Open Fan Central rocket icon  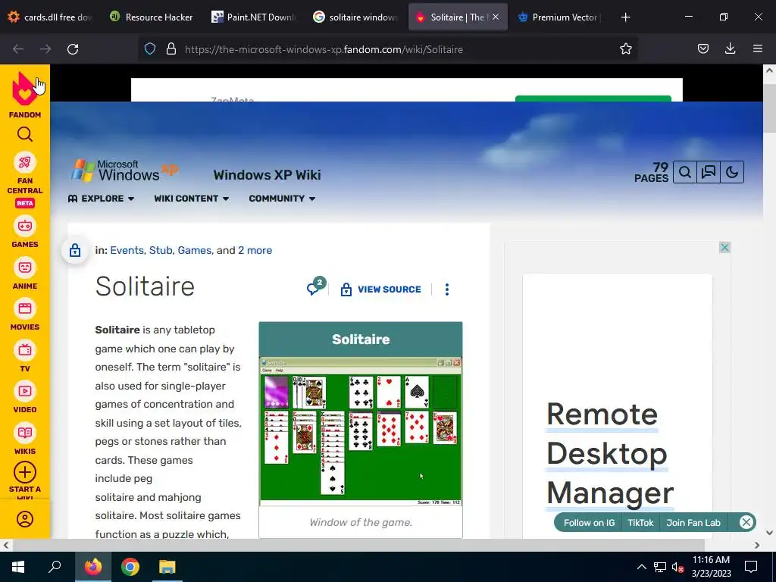[x=25, y=162]
